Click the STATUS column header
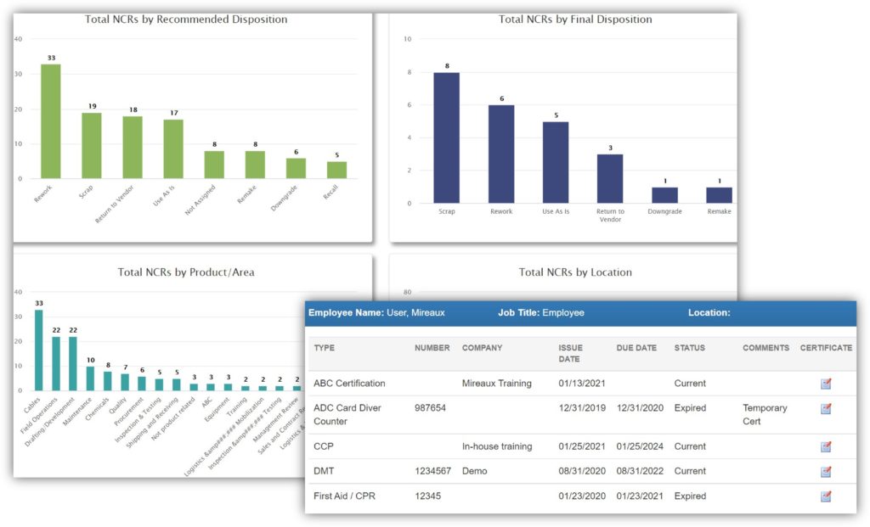The image size is (870, 527). 689,348
